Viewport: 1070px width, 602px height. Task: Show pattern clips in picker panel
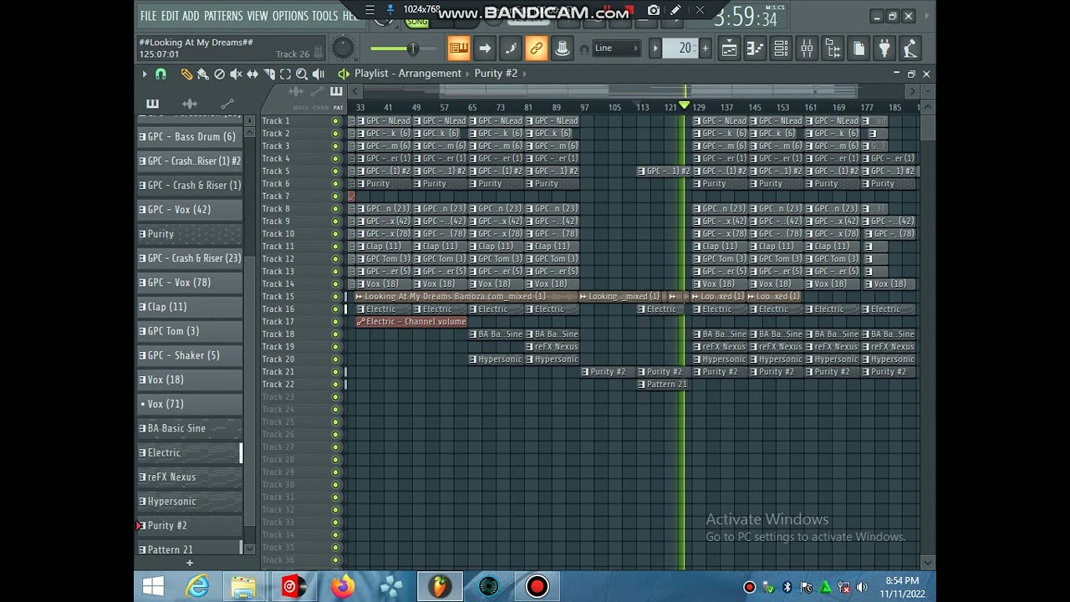pyautogui.click(x=152, y=104)
